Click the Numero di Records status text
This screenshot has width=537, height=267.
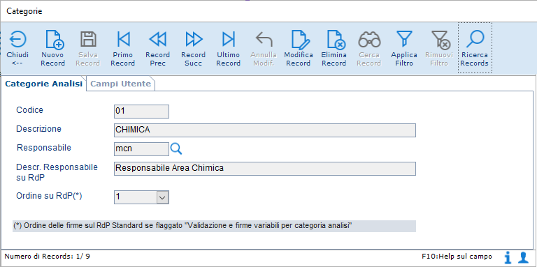48,256
